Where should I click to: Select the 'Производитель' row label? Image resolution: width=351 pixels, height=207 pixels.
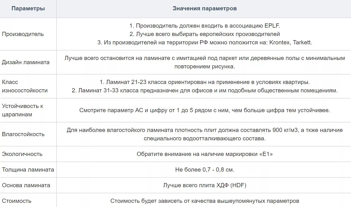23,34
